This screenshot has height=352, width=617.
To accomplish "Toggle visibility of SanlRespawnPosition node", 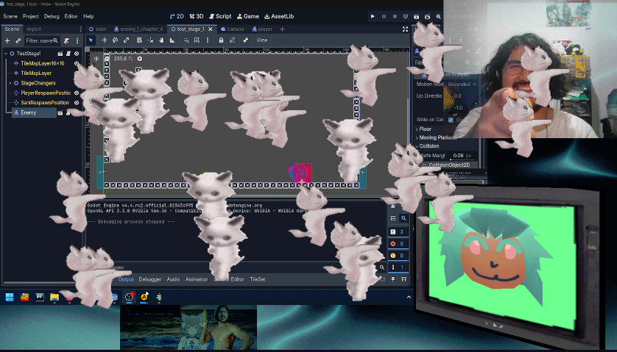I will click(x=77, y=103).
